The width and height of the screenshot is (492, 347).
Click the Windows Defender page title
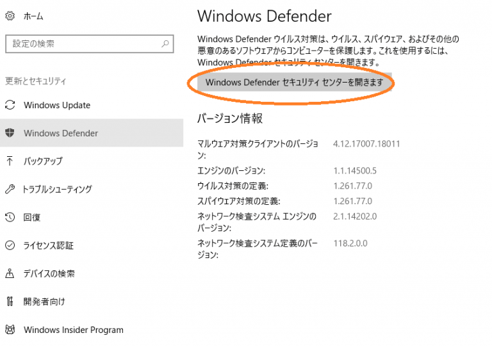pyautogui.click(x=264, y=16)
